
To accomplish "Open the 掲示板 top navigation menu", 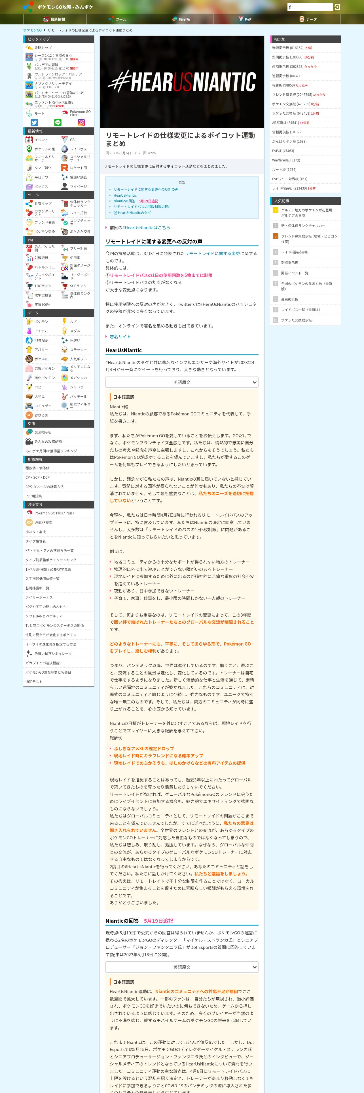I will point(182,19).
